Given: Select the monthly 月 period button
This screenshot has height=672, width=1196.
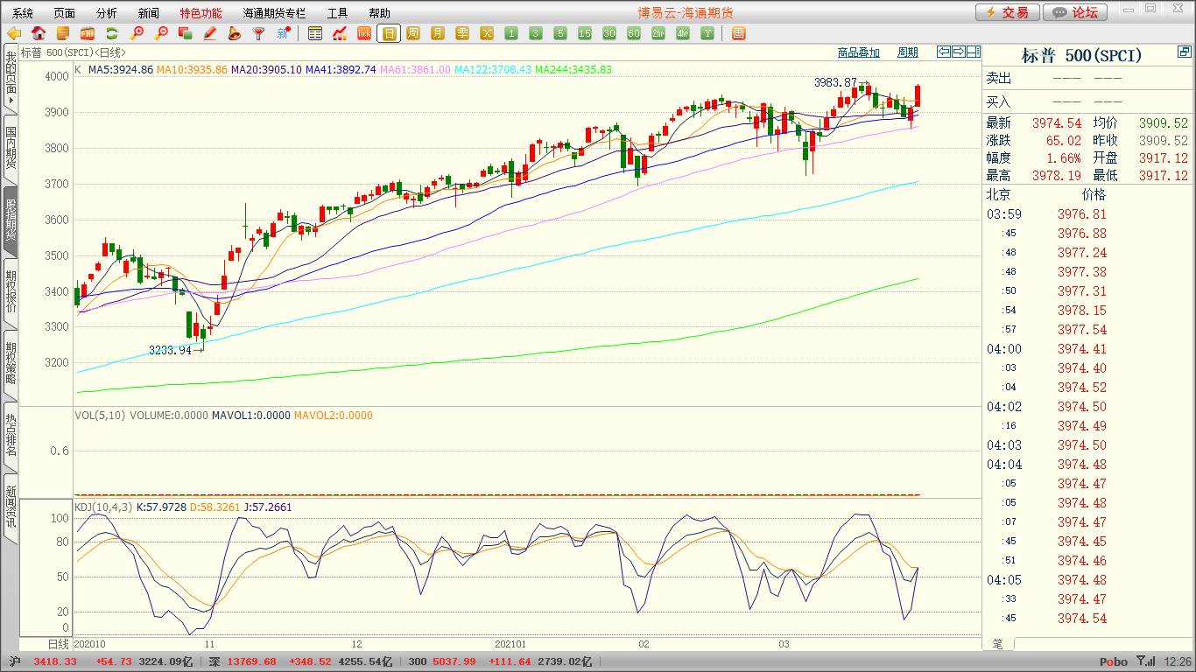Looking at the screenshot, I should 438,33.
